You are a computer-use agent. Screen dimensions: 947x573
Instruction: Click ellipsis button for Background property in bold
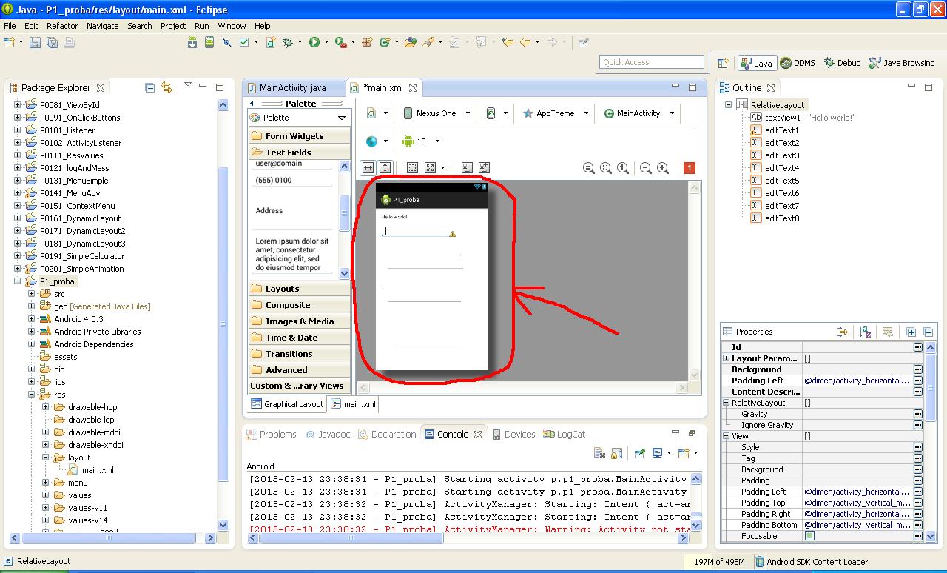point(918,369)
